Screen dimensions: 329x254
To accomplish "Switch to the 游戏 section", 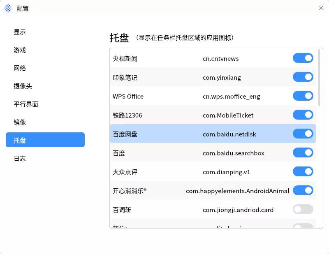I will 20,50.
